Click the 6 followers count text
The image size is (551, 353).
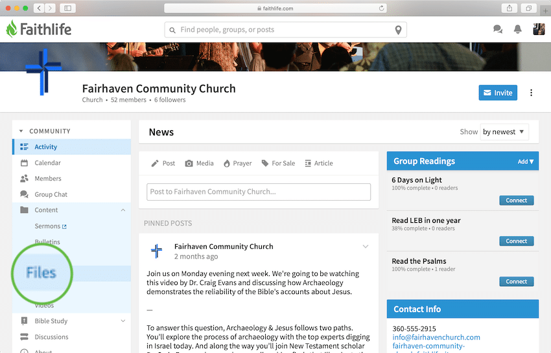coord(170,100)
